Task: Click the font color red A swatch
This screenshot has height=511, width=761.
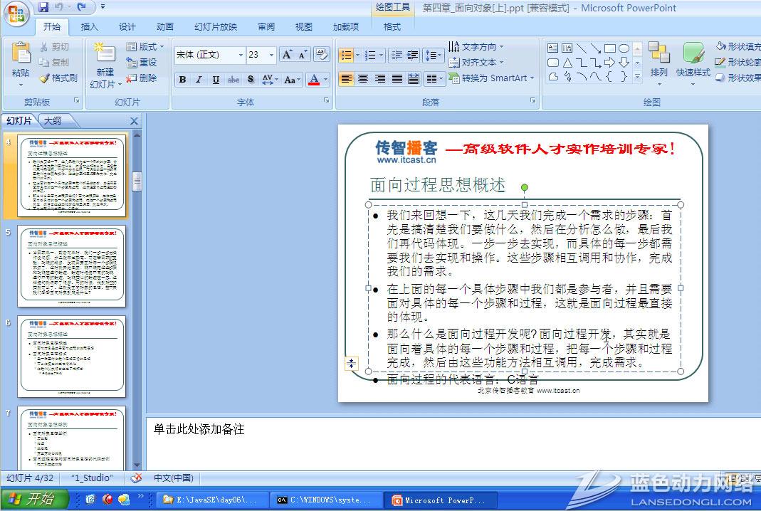Action: point(313,80)
